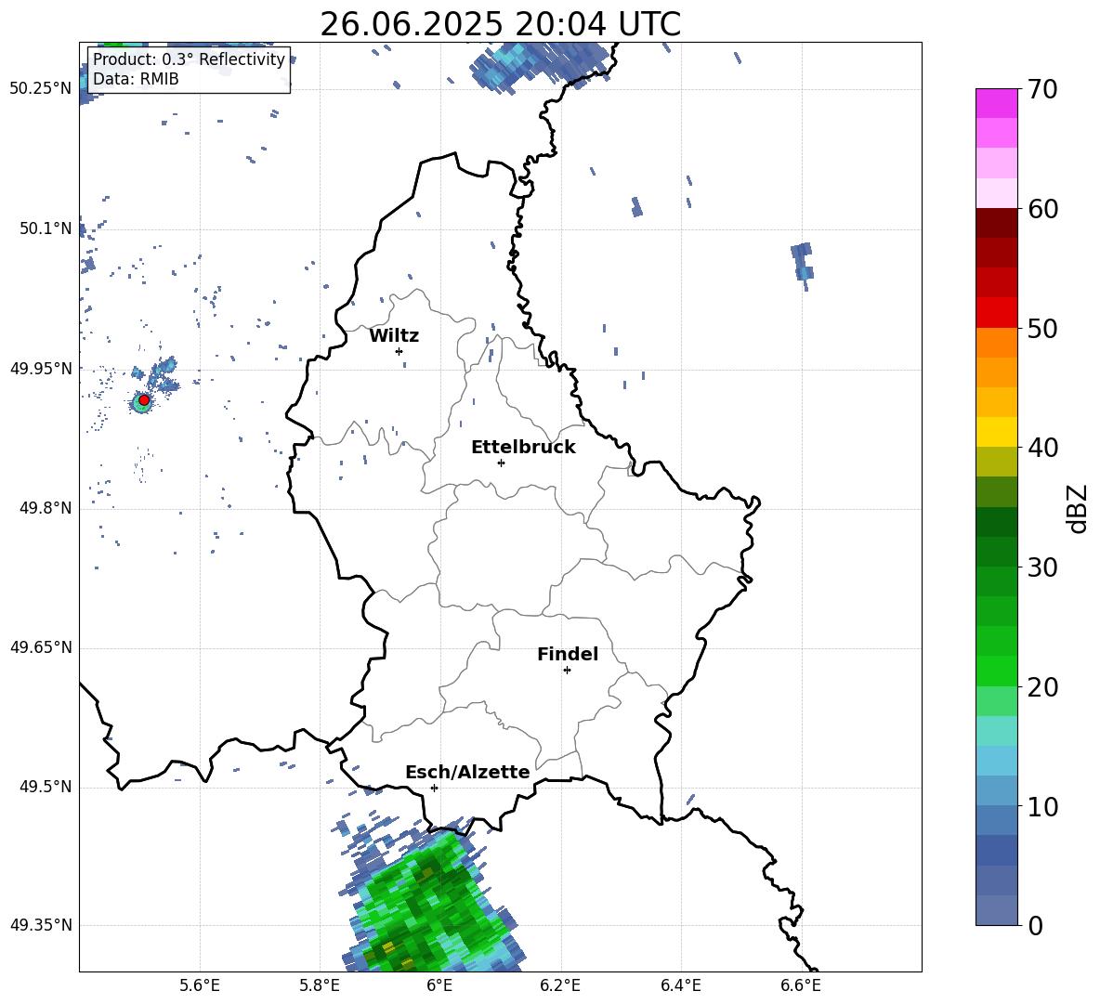Screen dimensions: 1100x1004
Task: Click the 0 tick on colorbar
Action: tap(1036, 926)
